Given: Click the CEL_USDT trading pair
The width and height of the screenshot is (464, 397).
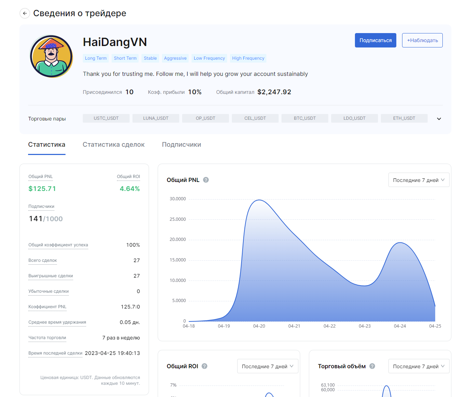Looking at the screenshot, I should tap(255, 118).
